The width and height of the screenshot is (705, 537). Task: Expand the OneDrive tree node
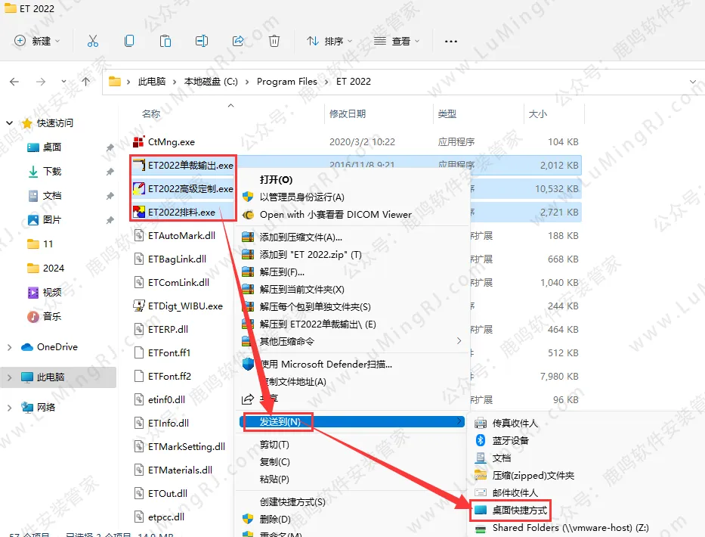(9, 347)
